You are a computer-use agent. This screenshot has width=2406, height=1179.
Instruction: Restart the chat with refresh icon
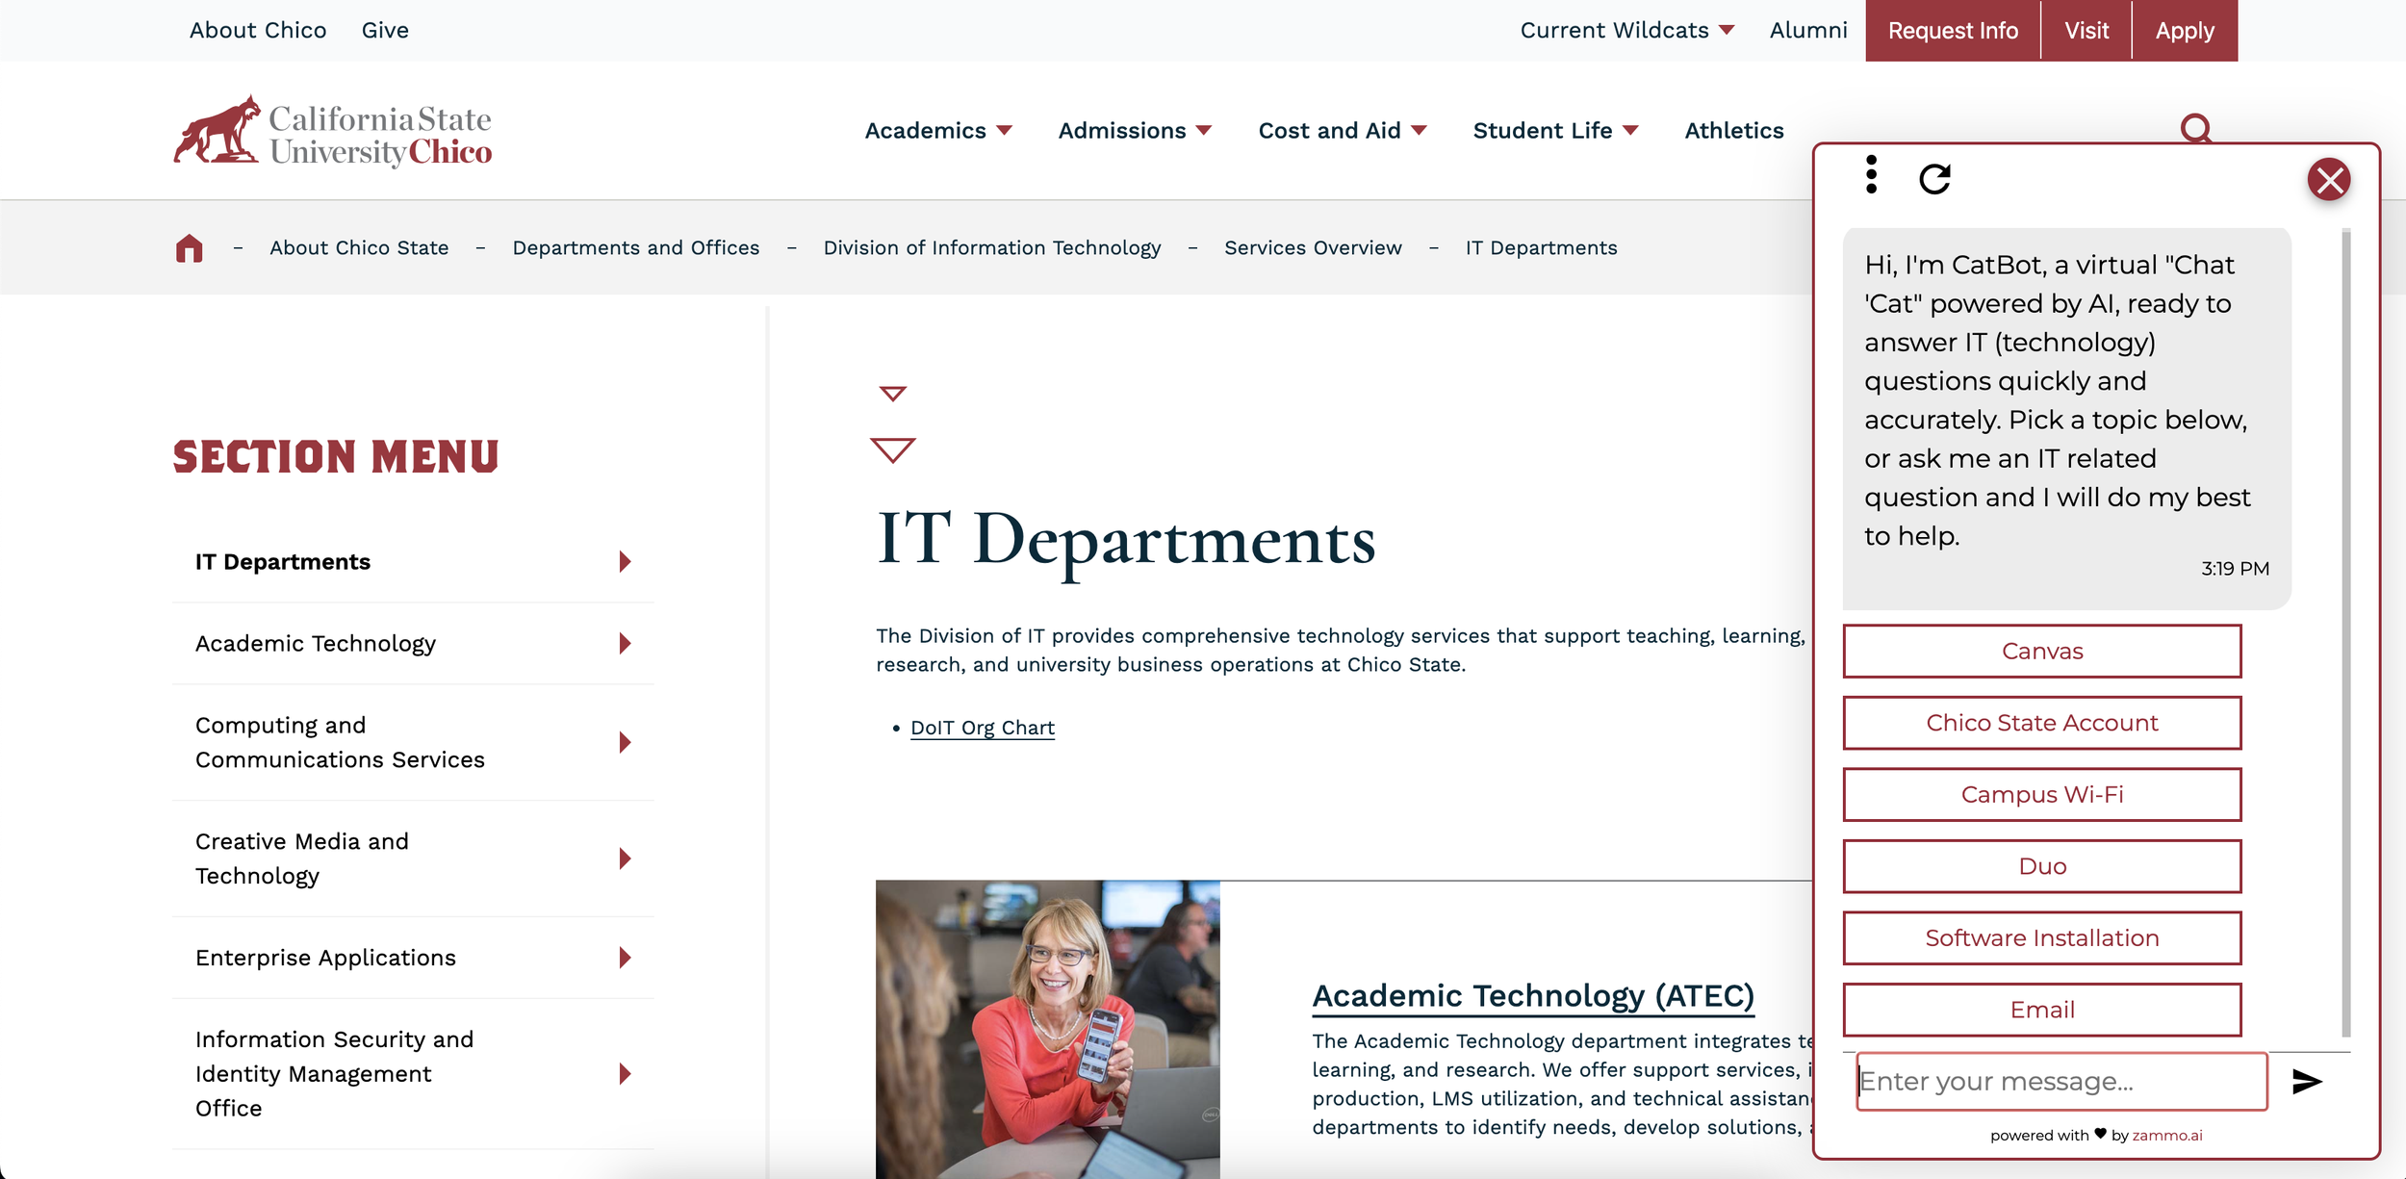[1934, 179]
